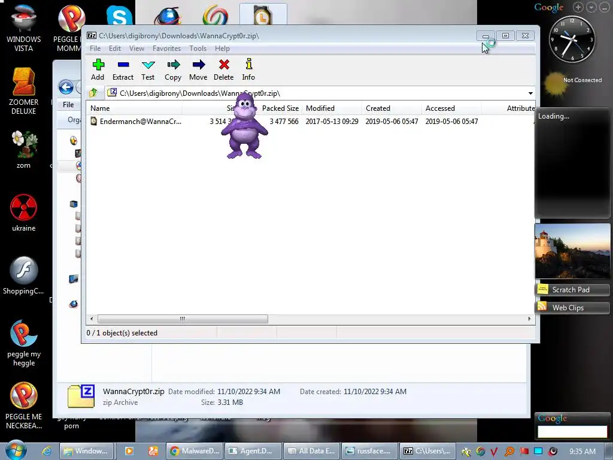Click Windows Media Player taskbar icon

click(129, 451)
